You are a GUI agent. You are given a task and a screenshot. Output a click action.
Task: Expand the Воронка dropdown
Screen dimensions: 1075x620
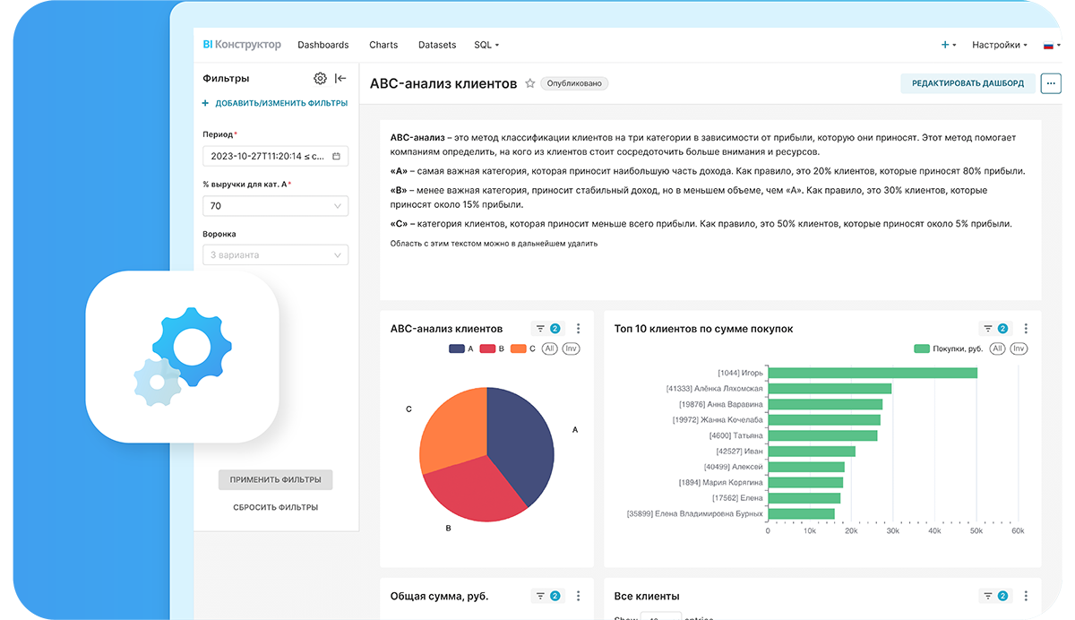338,255
